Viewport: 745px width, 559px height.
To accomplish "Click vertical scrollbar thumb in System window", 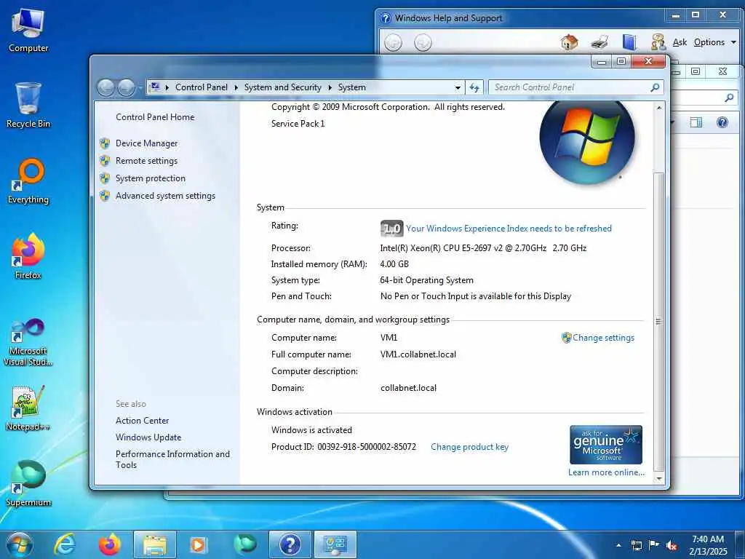I will coord(658,321).
